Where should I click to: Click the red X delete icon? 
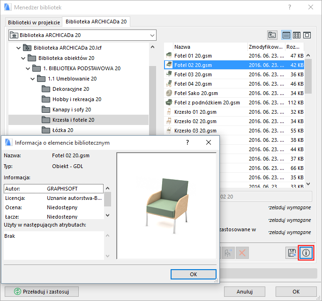pyautogui.click(x=242, y=253)
